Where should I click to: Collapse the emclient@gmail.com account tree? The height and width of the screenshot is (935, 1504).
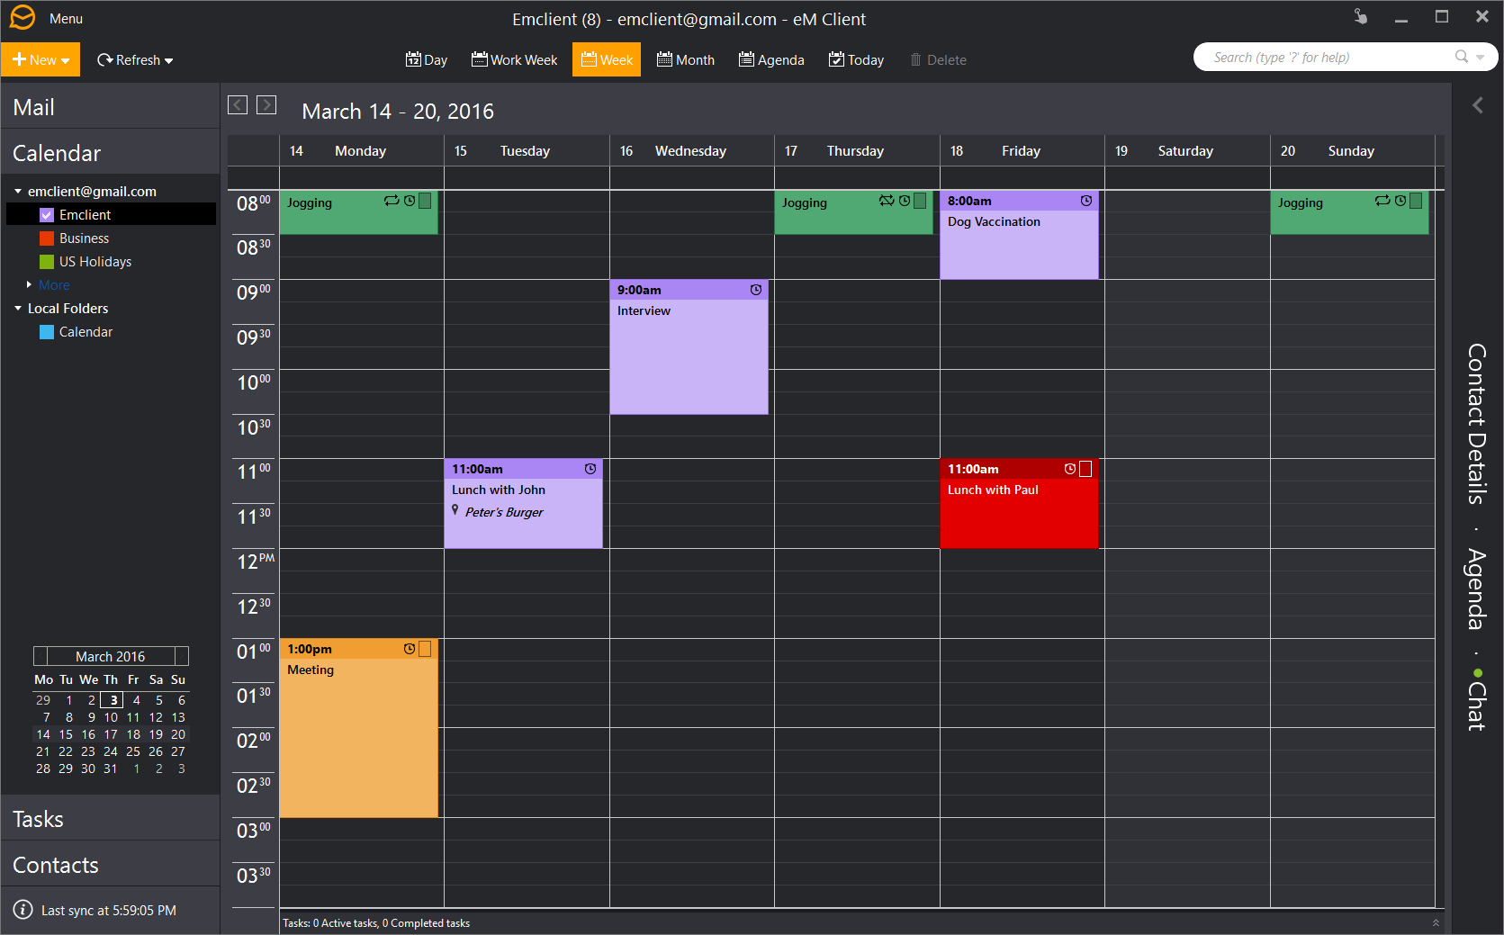pyautogui.click(x=18, y=192)
